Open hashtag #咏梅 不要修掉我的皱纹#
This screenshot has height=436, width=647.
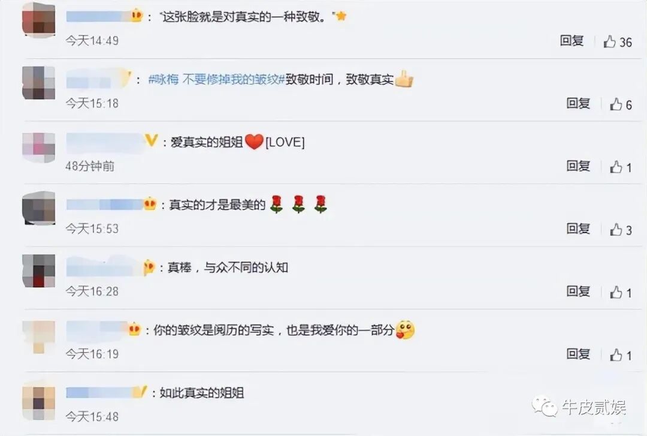click(217, 79)
